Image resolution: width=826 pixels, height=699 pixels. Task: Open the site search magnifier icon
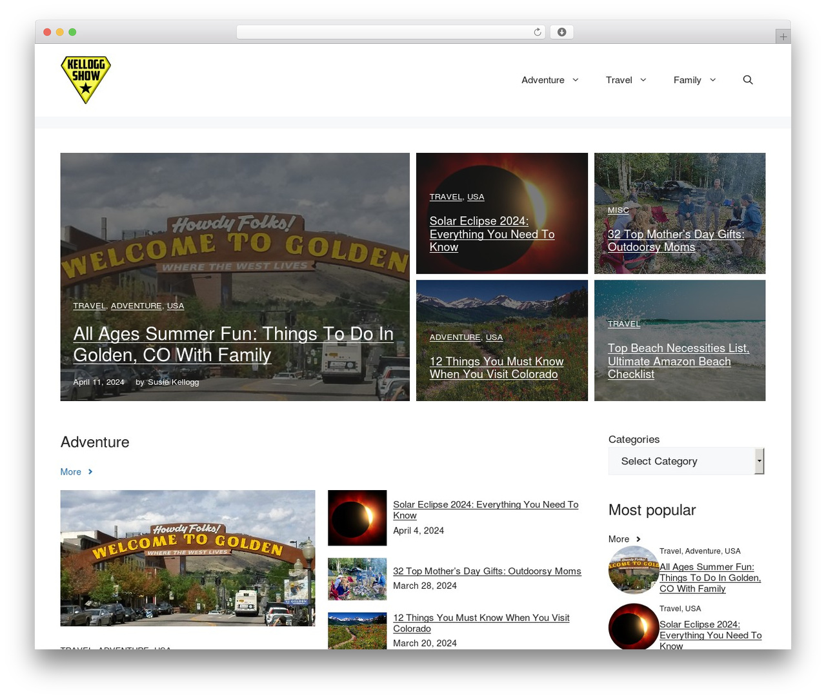point(748,80)
